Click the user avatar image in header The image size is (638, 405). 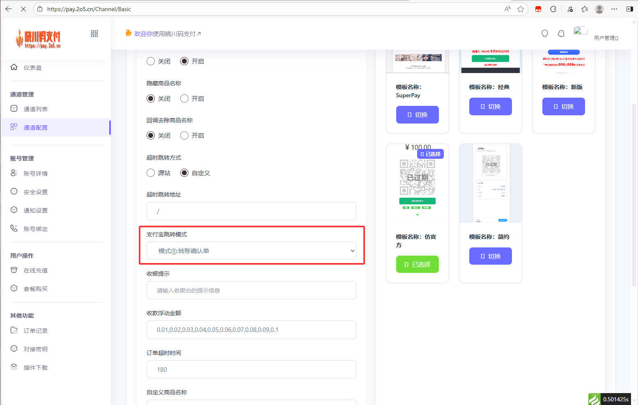tap(581, 31)
